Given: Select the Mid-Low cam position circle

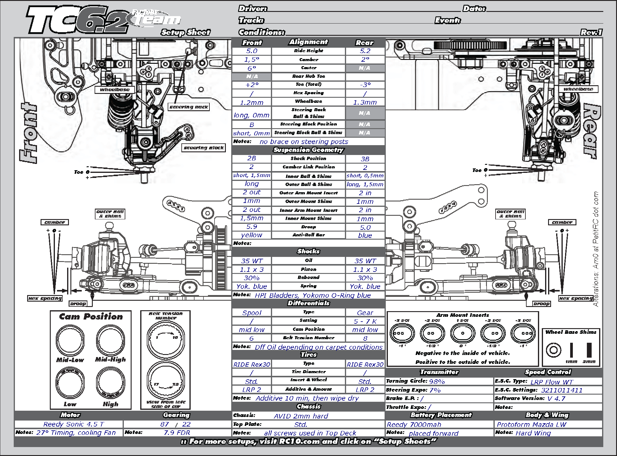Looking at the screenshot, I should click(70, 340).
